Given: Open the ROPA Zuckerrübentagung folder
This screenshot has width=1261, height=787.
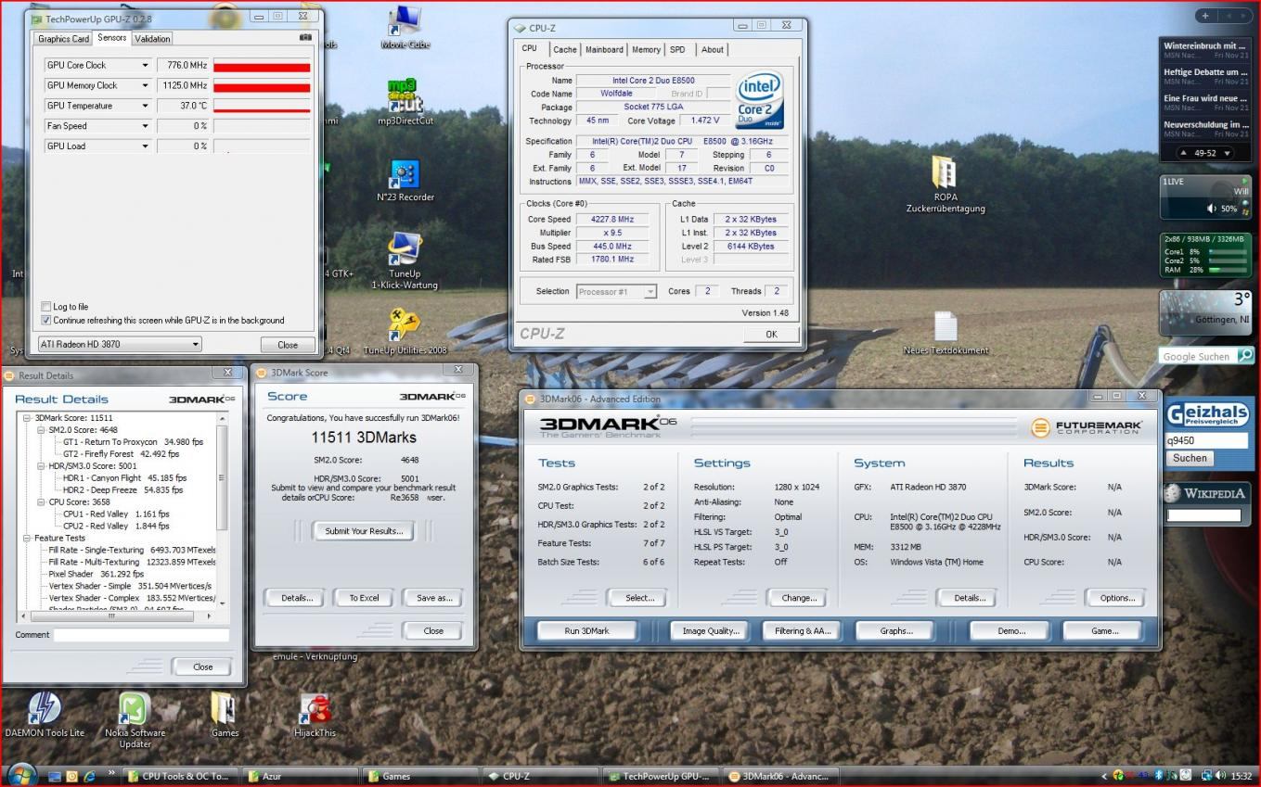Looking at the screenshot, I should click(x=946, y=185).
